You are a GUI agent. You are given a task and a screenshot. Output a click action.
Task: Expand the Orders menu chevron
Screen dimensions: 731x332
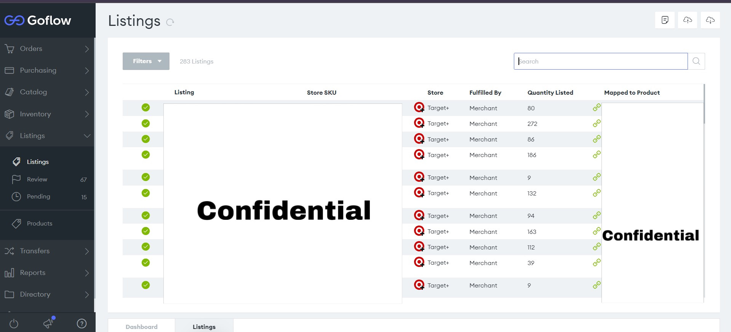point(87,49)
